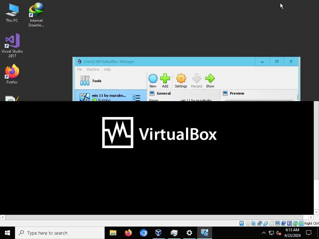Open the Help menu in VirtualBox Manager
The image size is (319, 239).
pos(107,69)
